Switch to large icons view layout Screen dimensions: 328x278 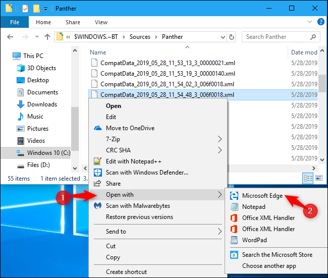tap(319, 178)
